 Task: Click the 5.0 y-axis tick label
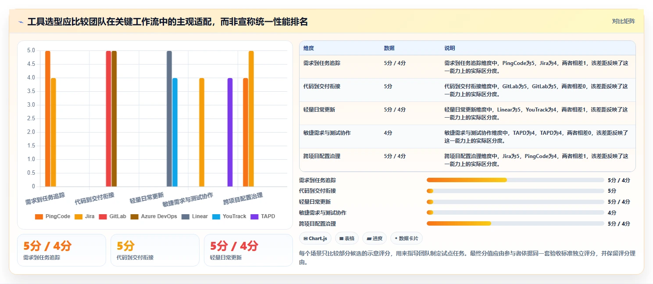click(31, 51)
